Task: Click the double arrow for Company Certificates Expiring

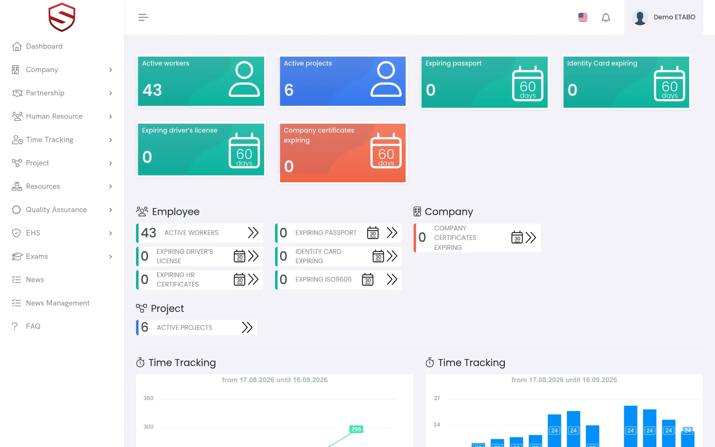Action: click(531, 237)
